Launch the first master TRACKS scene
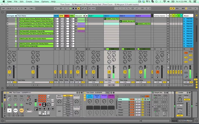The height and width of the screenshot is (124, 199). click(184, 19)
